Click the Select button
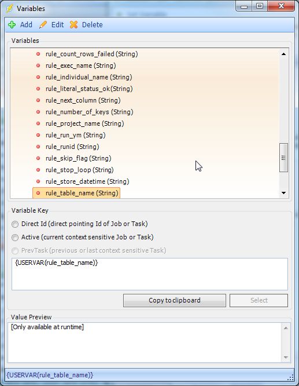 259,300
